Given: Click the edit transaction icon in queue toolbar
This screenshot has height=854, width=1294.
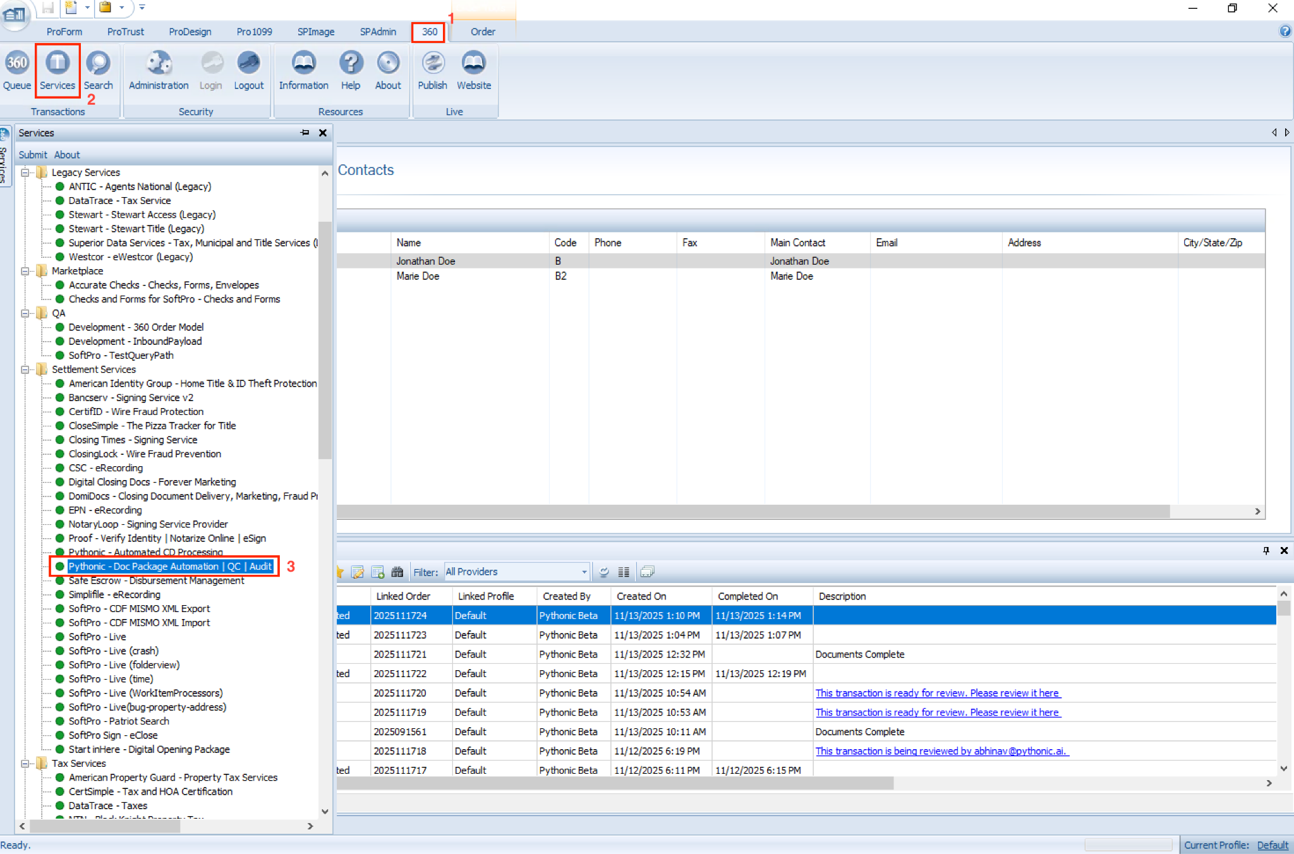Looking at the screenshot, I should [358, 572].
